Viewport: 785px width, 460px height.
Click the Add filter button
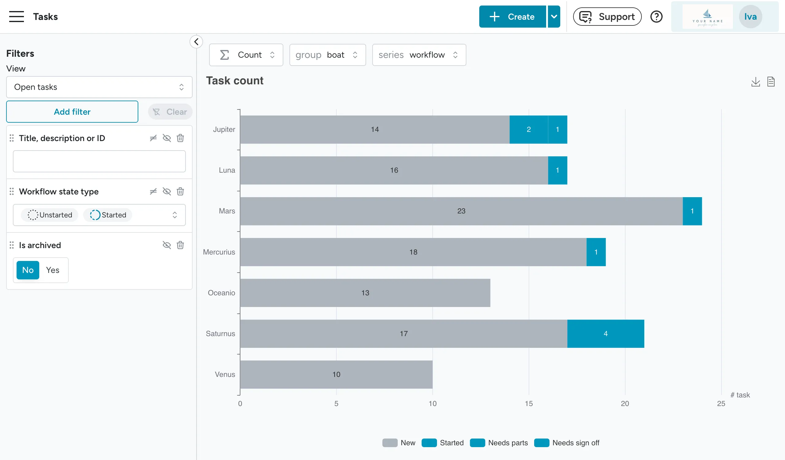pyautogui.click(x=72, y=112)
